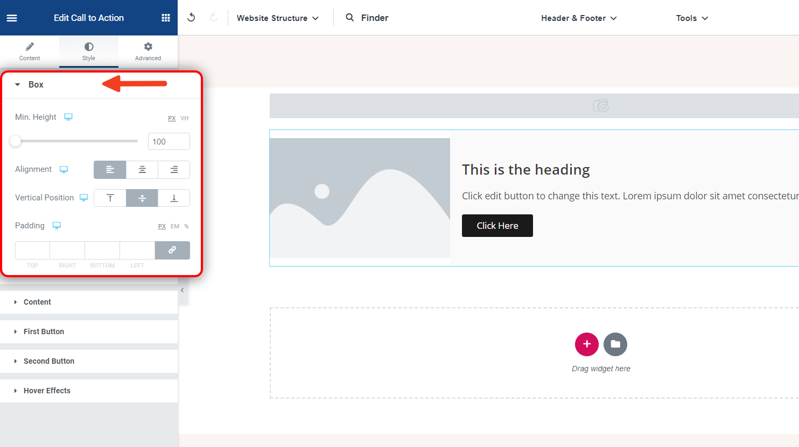Image resolution: width=799 pixels, height=447 pixels.
Task: Open the Advanced tab
Action: coord(148,52)
